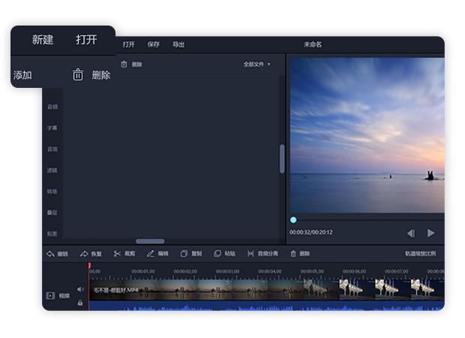Switch to the 叠层 sidebar tab
465x338 pixels.
[52, 213]
